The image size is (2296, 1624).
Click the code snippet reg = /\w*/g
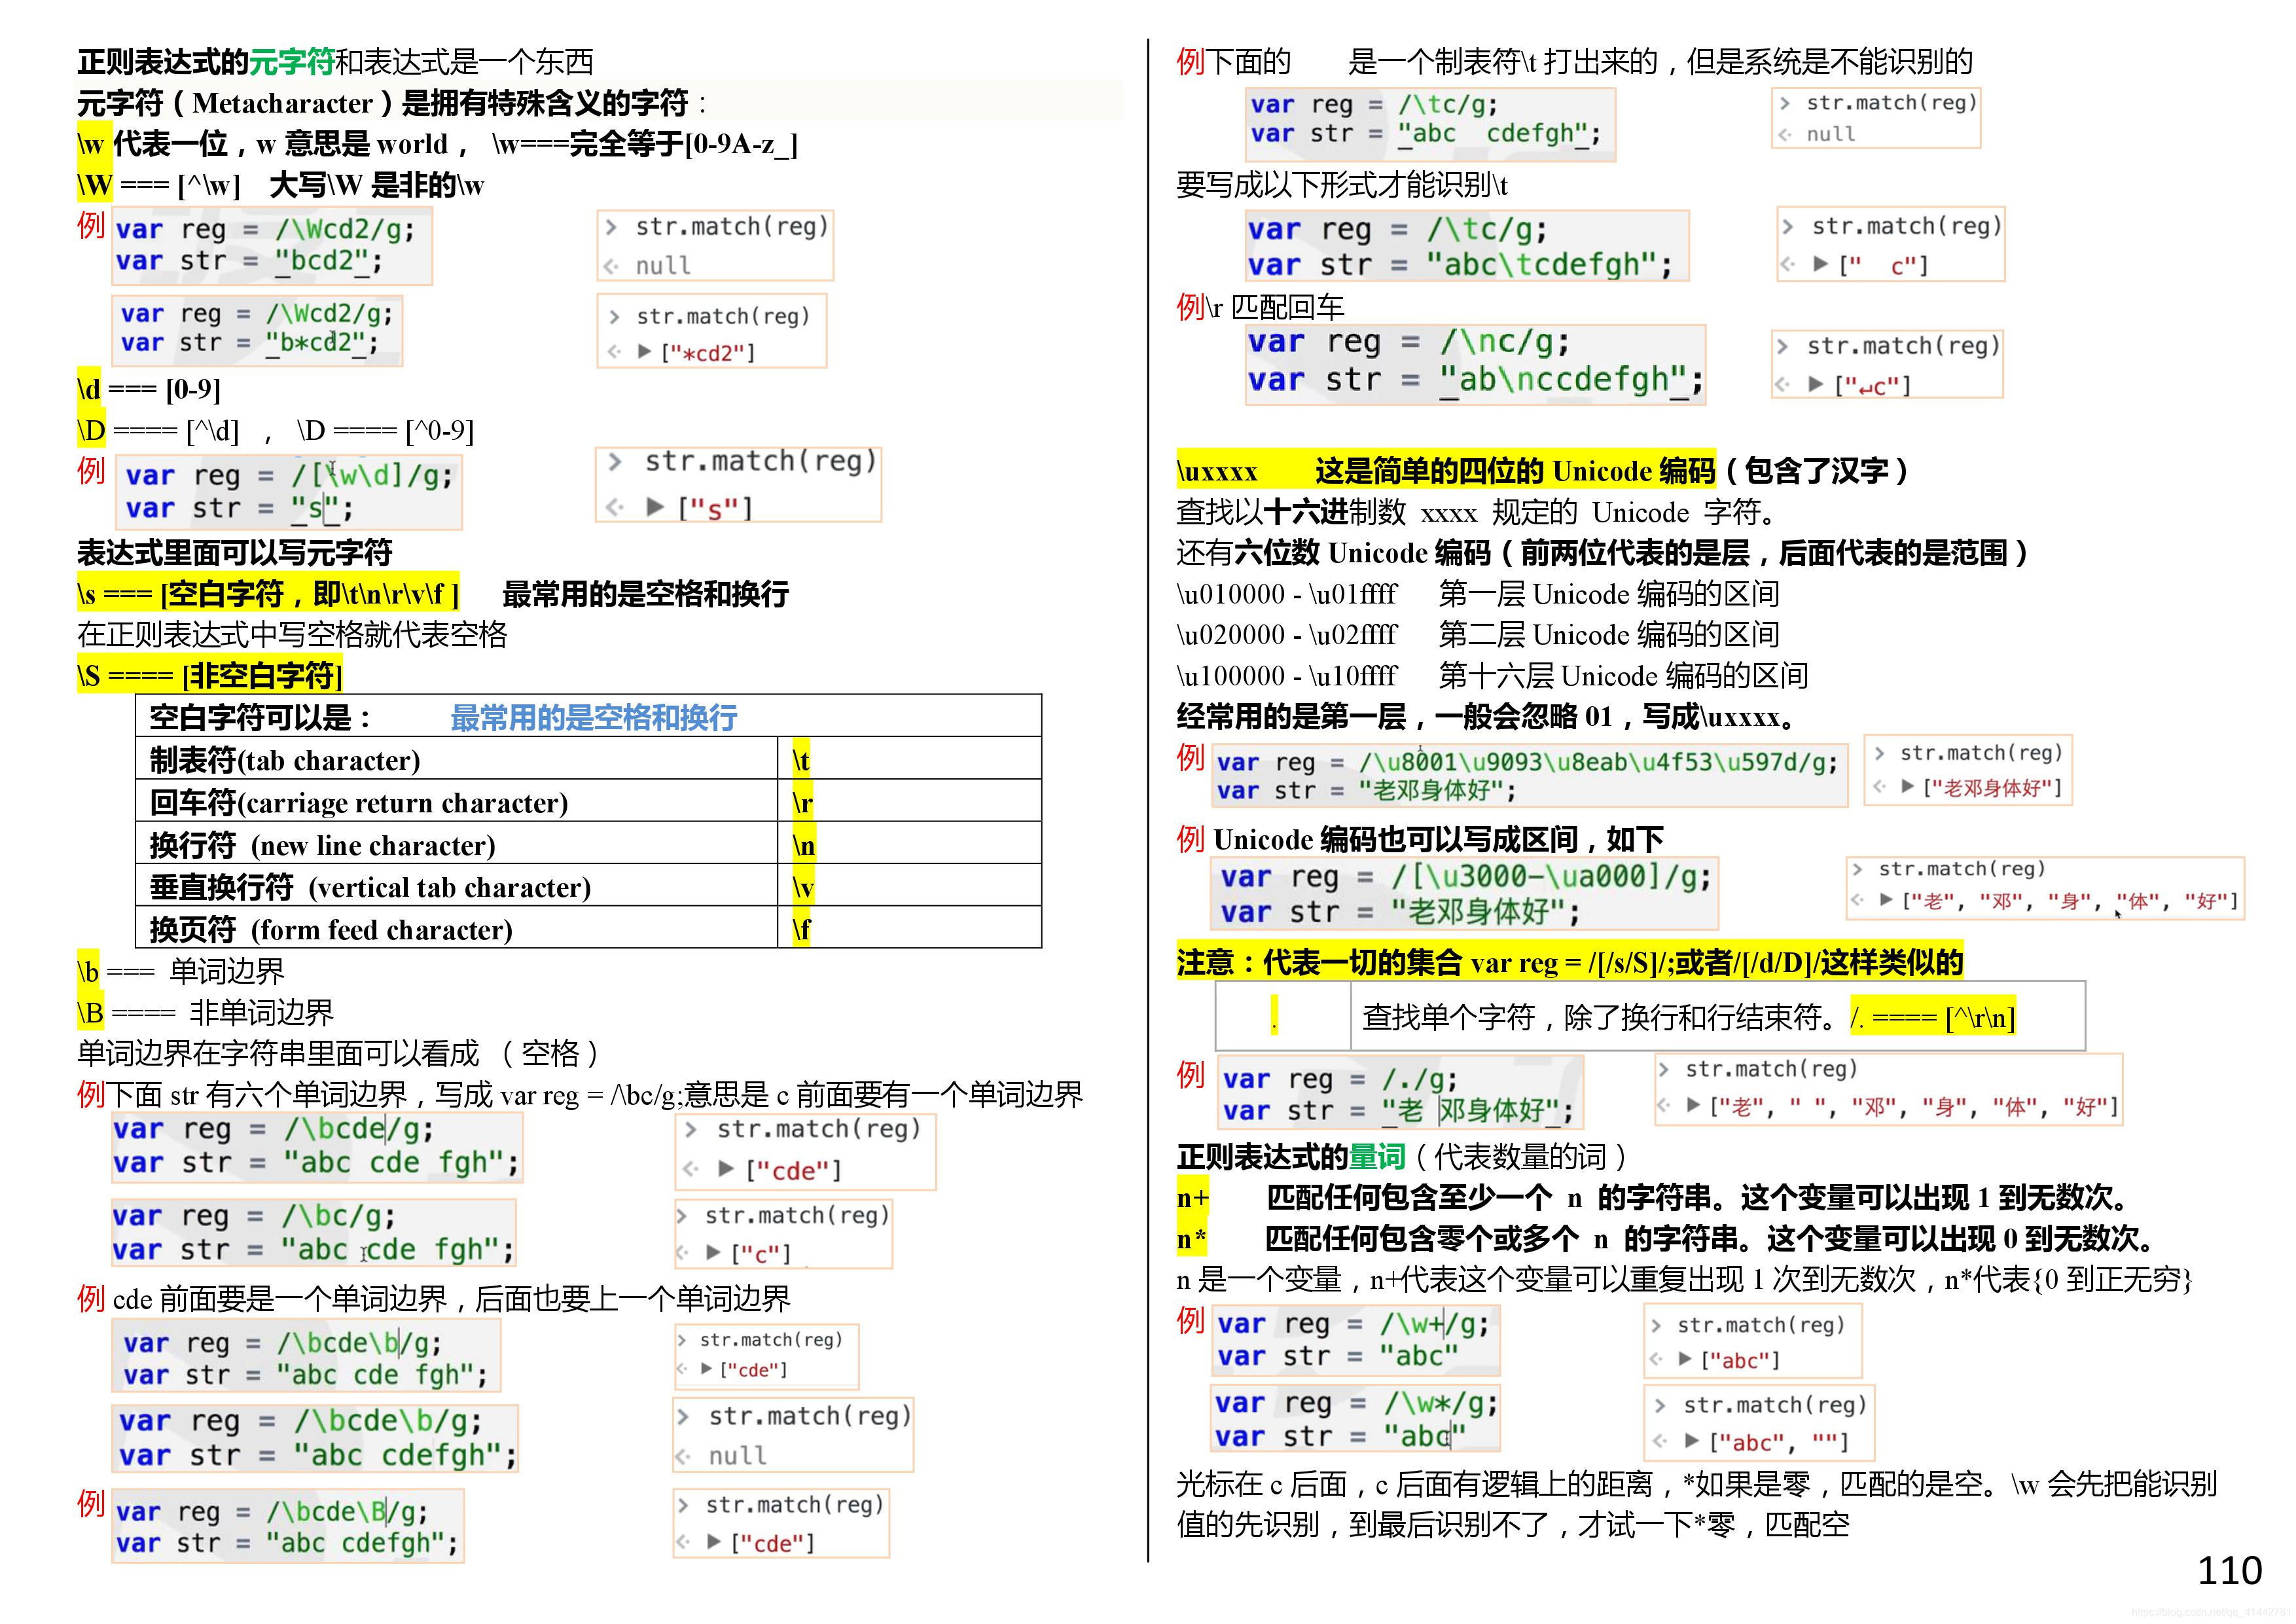pos(1356,1418)
